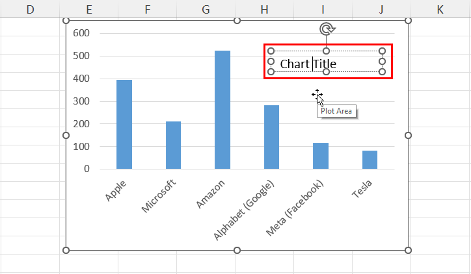This screenshot has width=471, height=274.
Task: Click the Microsoft axis label
Action: point(159,196)
